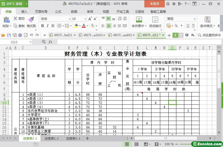Viewport: 223px width, 147px height.
Task: Add new document tab with plus
Action: pyautogui.click(x=169, y=35)
